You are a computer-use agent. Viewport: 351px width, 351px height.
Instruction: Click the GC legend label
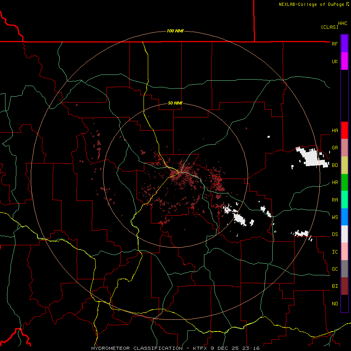(x=335, y=269)
